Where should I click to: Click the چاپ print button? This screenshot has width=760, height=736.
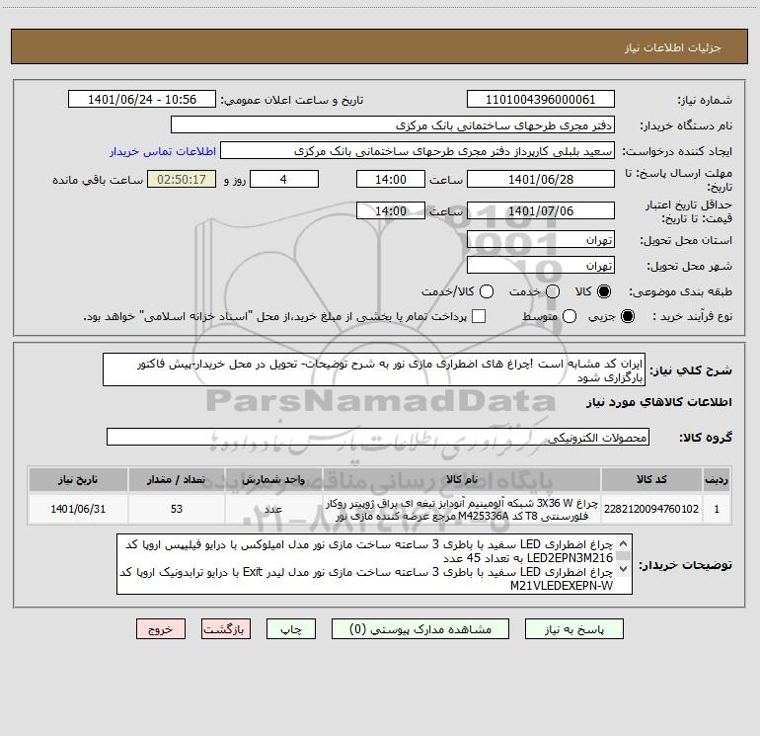click(291, 629)
